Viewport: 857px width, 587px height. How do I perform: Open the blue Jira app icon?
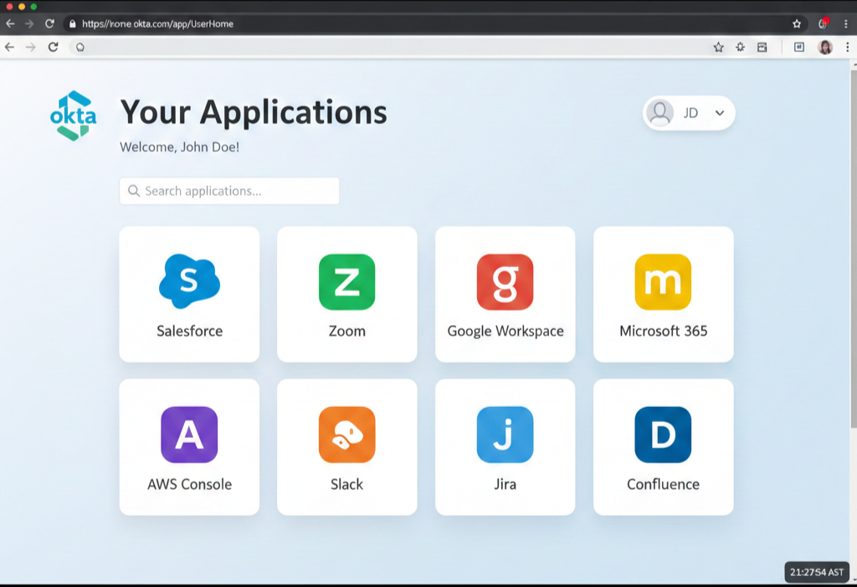pos(505,435)
